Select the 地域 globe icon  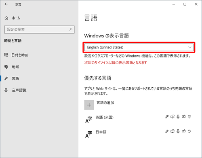(6, 67)
